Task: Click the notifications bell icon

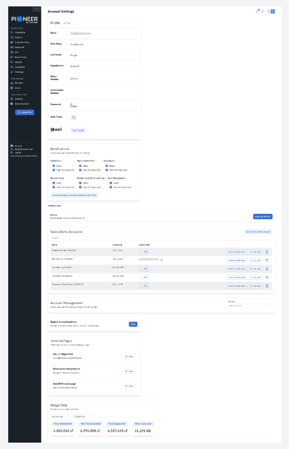Action: (257, 11)
